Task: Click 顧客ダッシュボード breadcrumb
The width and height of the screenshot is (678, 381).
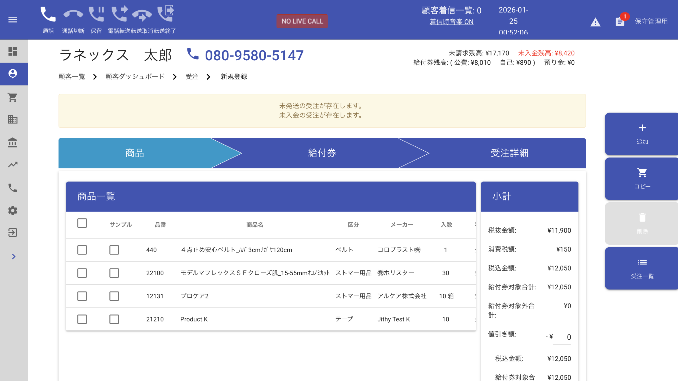Action: (x=135, y=77)
